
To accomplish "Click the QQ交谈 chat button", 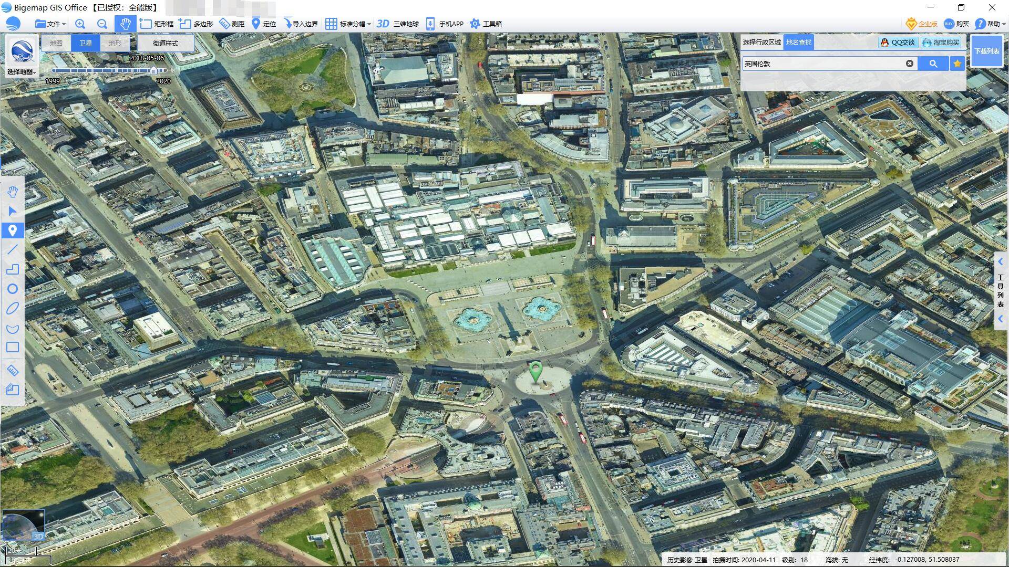I will coord(898,43).
